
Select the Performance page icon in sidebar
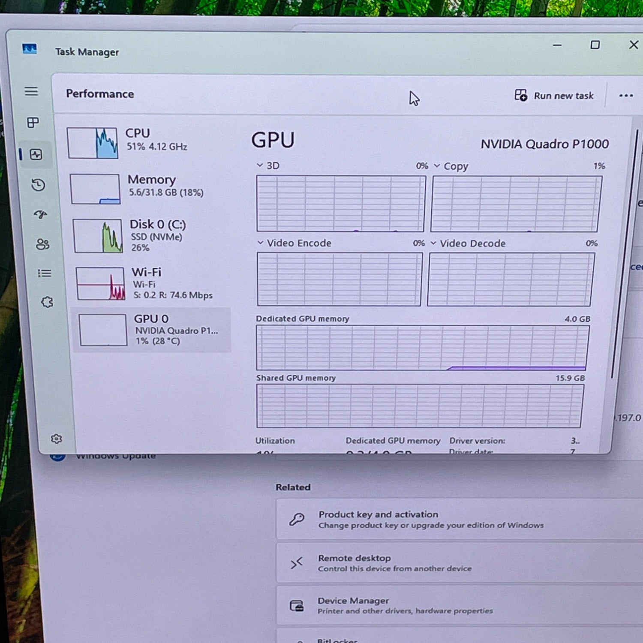[36, 154]
